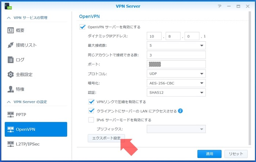Open the 接続リスト page
This screenshot has width=256, height=162.
36,45
